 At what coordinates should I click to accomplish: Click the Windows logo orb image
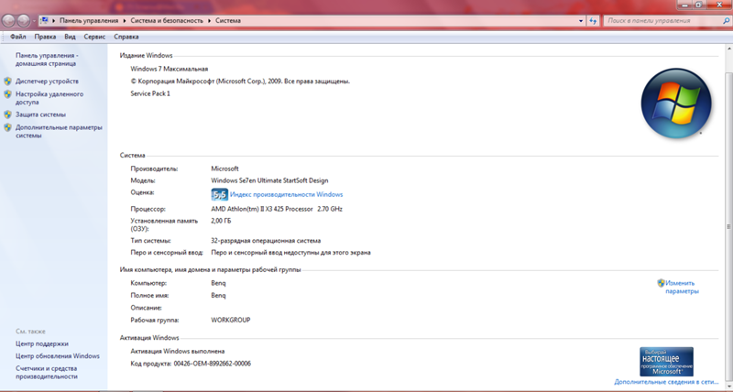[x=676, y=103]
